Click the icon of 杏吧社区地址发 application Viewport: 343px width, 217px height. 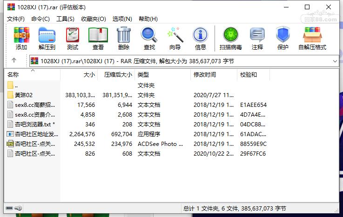[x=10, y=134]
